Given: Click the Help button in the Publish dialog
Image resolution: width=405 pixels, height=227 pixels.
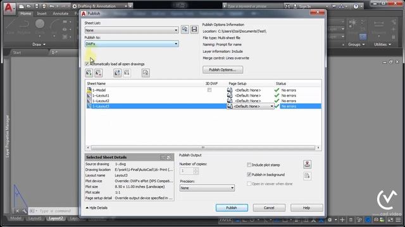Looking at the screenshot, I should 306,207.
